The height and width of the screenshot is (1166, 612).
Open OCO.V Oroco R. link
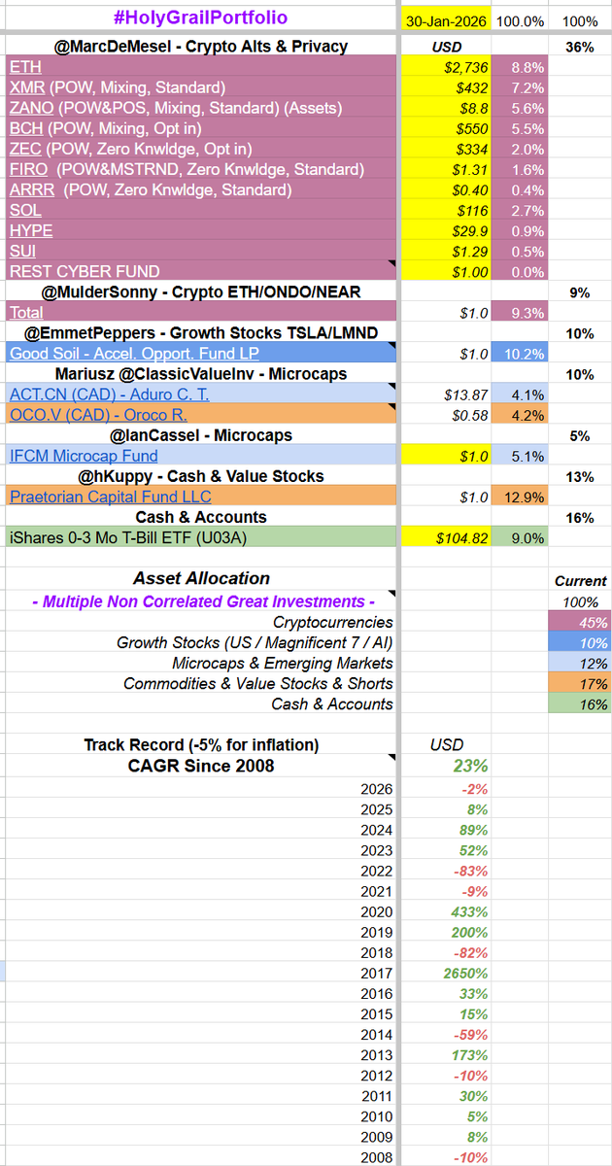point(98,415)
